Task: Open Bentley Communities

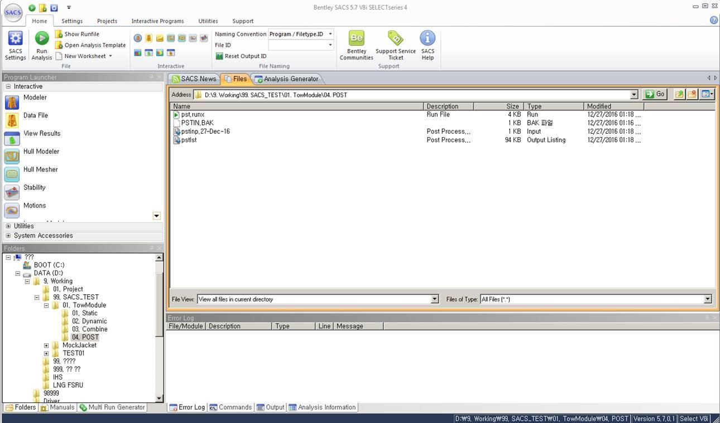Action: click(x=357, y=46)
